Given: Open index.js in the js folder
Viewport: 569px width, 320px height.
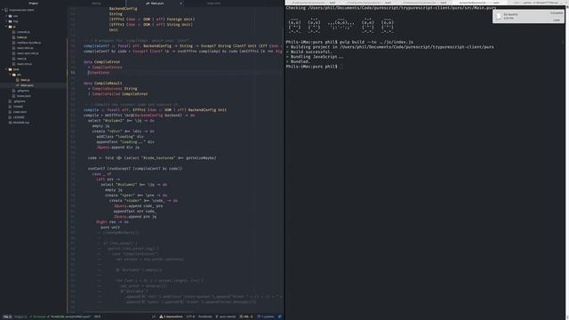Looking at the screenshot, I should (21, 37).
